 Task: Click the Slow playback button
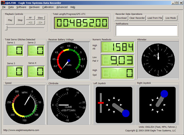40,18
